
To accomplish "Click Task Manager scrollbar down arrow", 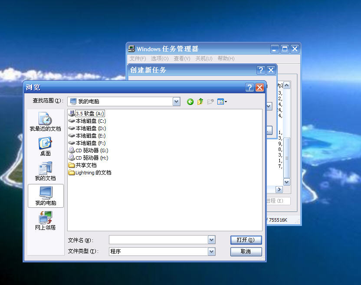I will [x=287, y=182].
